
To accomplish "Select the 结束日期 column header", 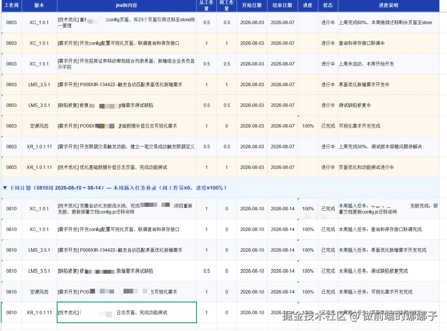I will pos(282,6).
